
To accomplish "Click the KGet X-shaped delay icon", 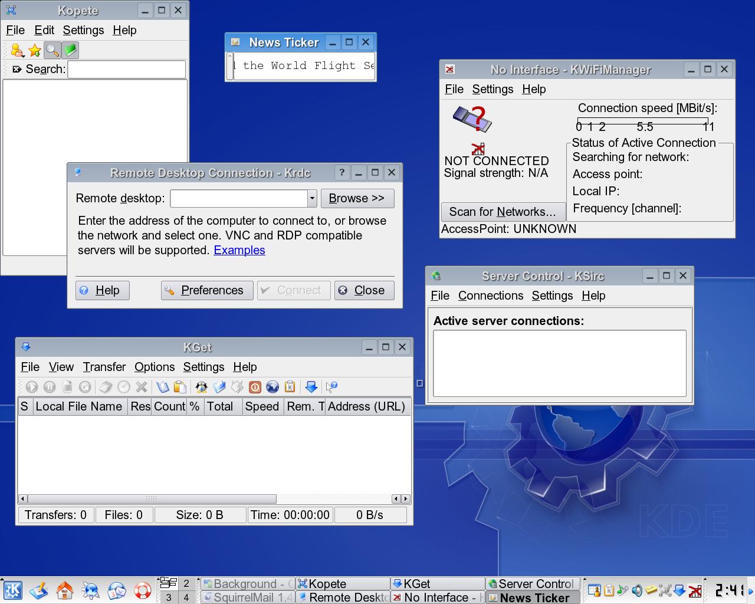I will tap(141, 387).
